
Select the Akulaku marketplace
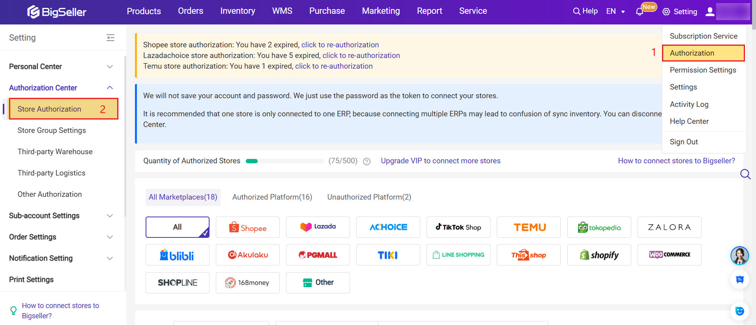(x=248, y=255)
